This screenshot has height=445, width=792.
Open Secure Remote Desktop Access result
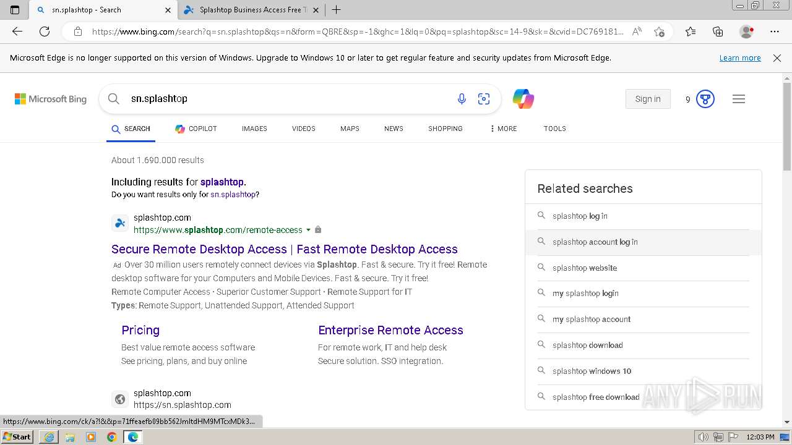click(285, 249)
